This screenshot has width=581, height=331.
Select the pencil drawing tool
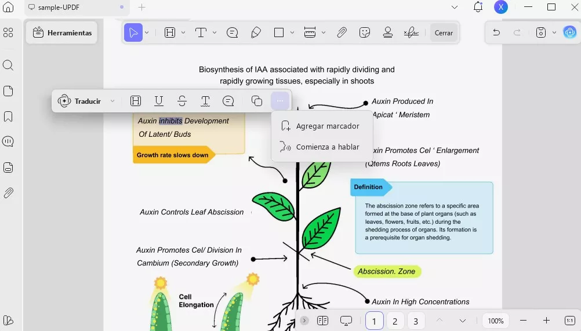pos(256,32)
